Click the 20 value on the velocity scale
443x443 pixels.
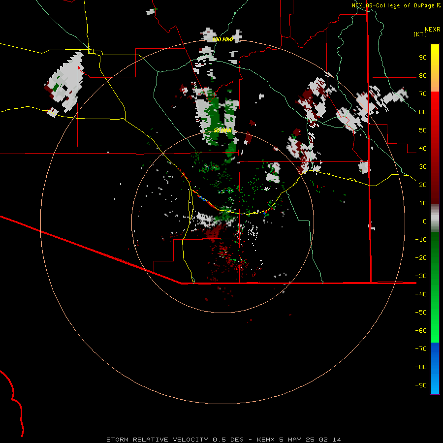click(x=423, y=185)
